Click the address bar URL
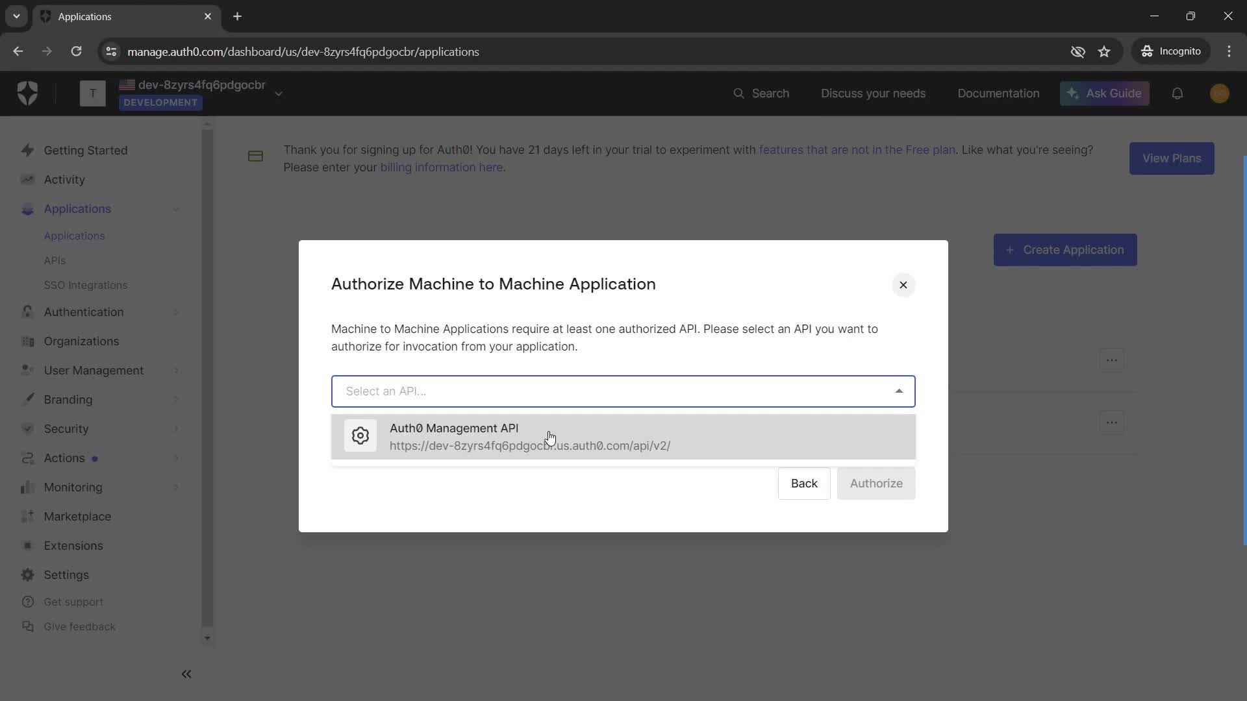 pyautogui.click(x=303, y=52)
